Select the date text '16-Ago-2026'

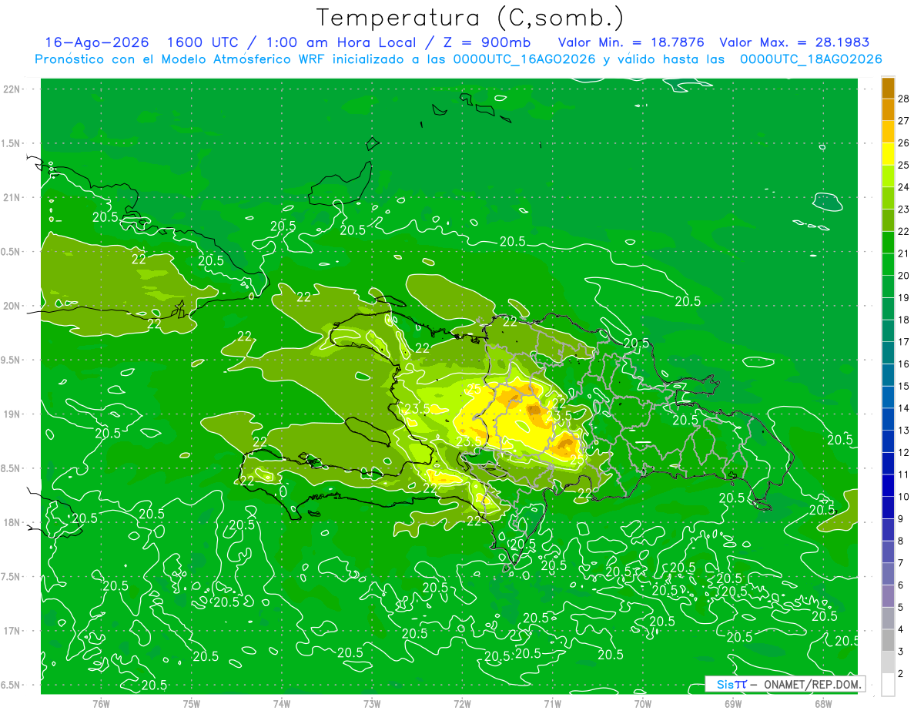[97, 42]
